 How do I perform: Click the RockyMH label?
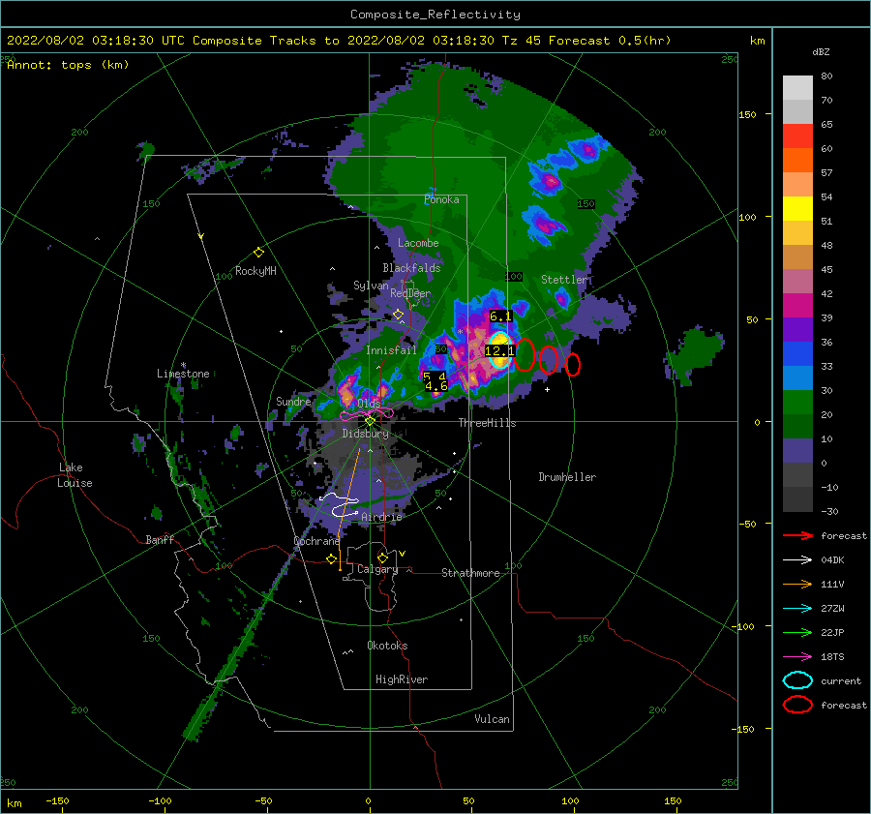(255, 271)
